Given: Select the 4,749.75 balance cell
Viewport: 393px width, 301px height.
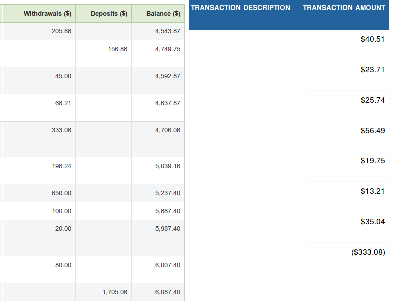Looking at the screenshot, I should 168,49.
